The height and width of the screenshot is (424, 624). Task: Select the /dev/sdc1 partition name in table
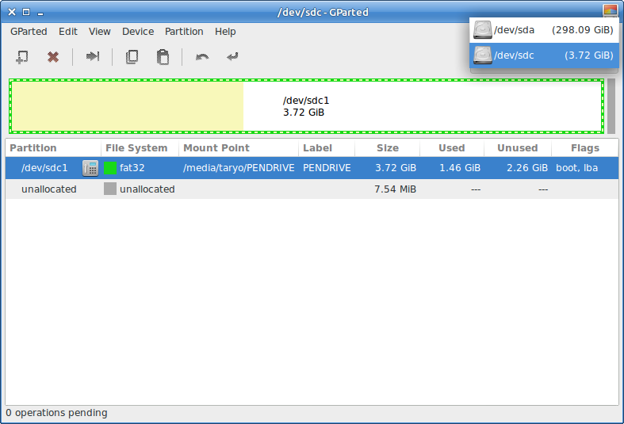click(44, 168)
